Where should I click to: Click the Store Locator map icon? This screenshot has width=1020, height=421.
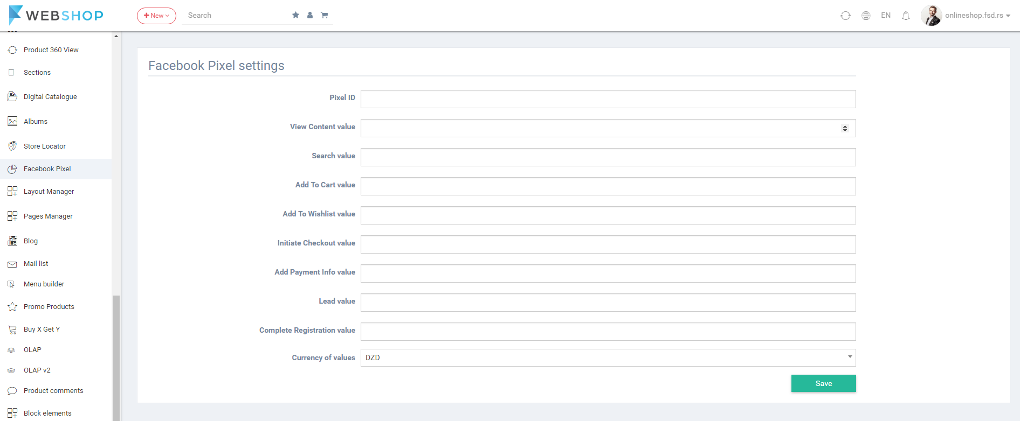[x=12, y=146]
